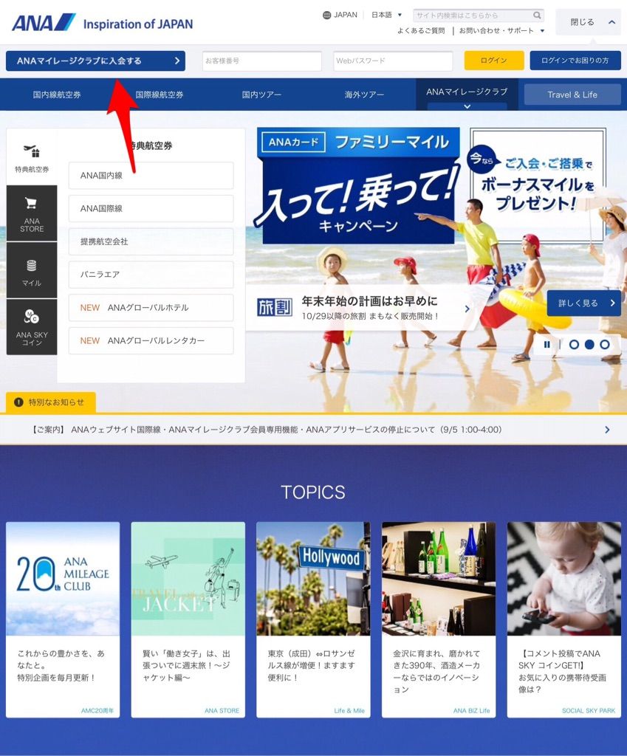Select the ANAマイレージクラブ tab
Image resolution: width=627 pixels, height=756 pixels.
click(x=467, y=92)
